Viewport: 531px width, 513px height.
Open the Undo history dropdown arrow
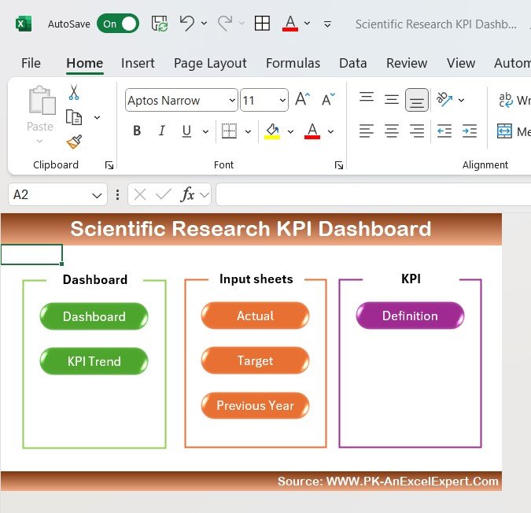pos(204,24)
